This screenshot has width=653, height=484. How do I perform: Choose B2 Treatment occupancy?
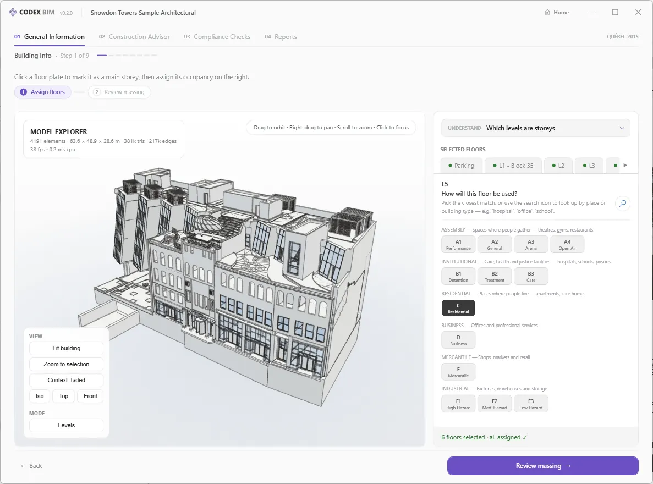point(495,277)
